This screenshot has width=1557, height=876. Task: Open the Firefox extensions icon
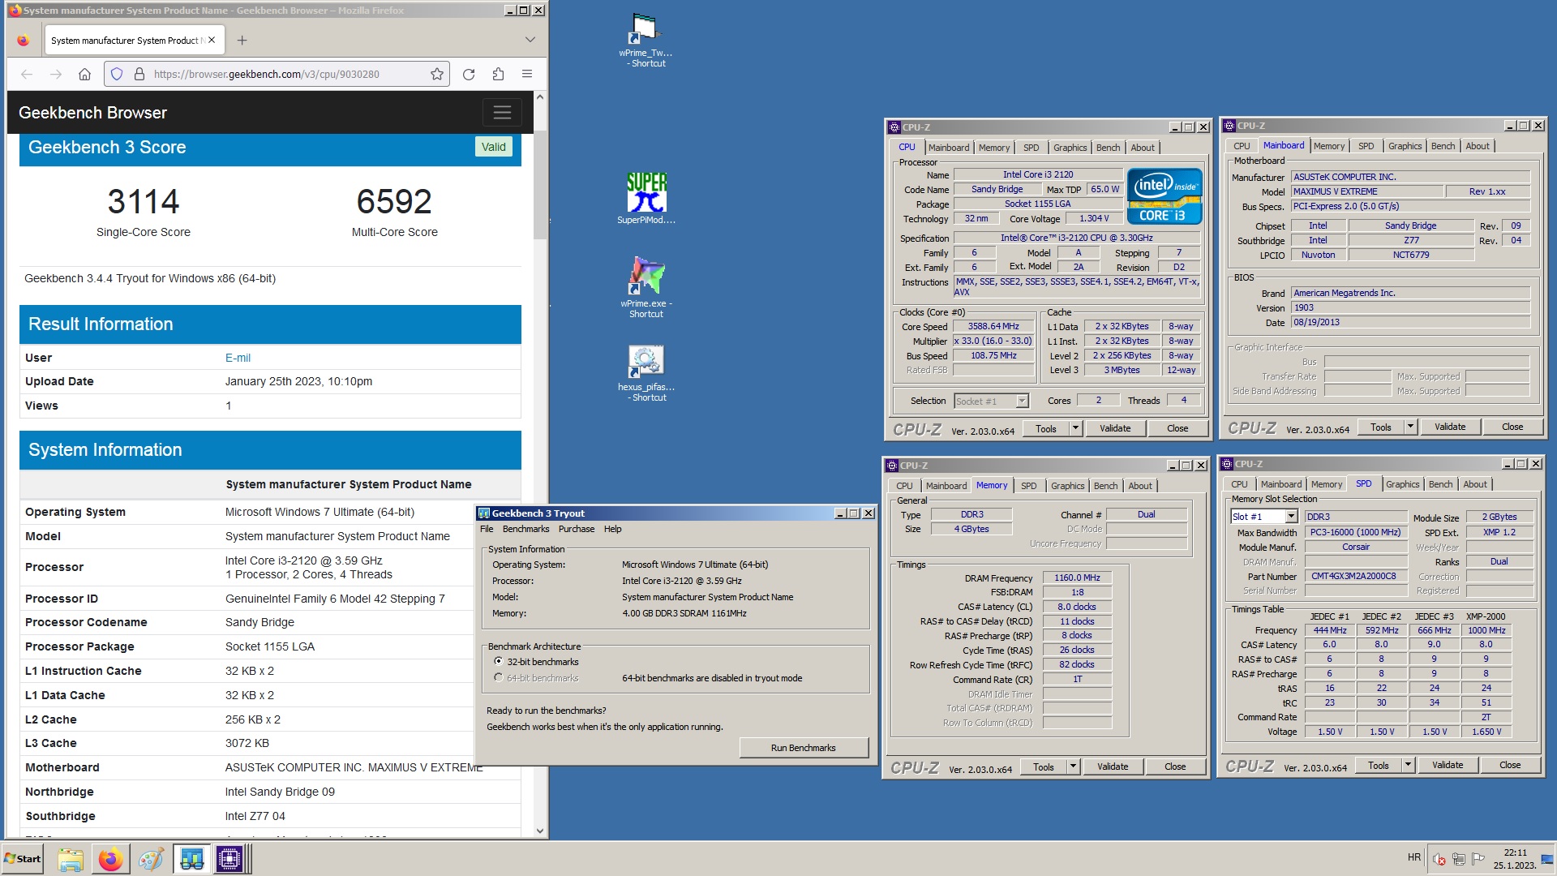point(498,74)
